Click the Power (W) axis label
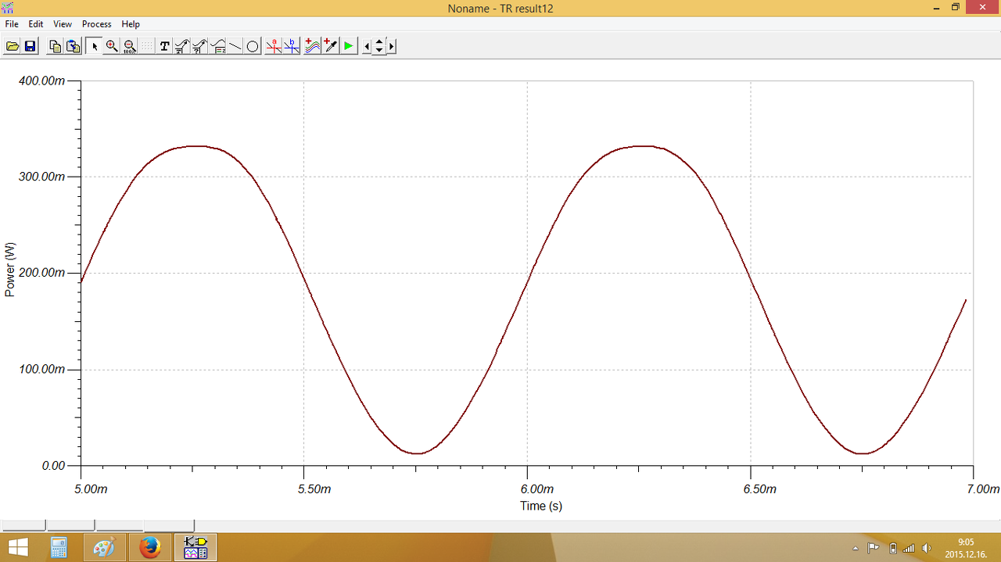 click(10, 270)
